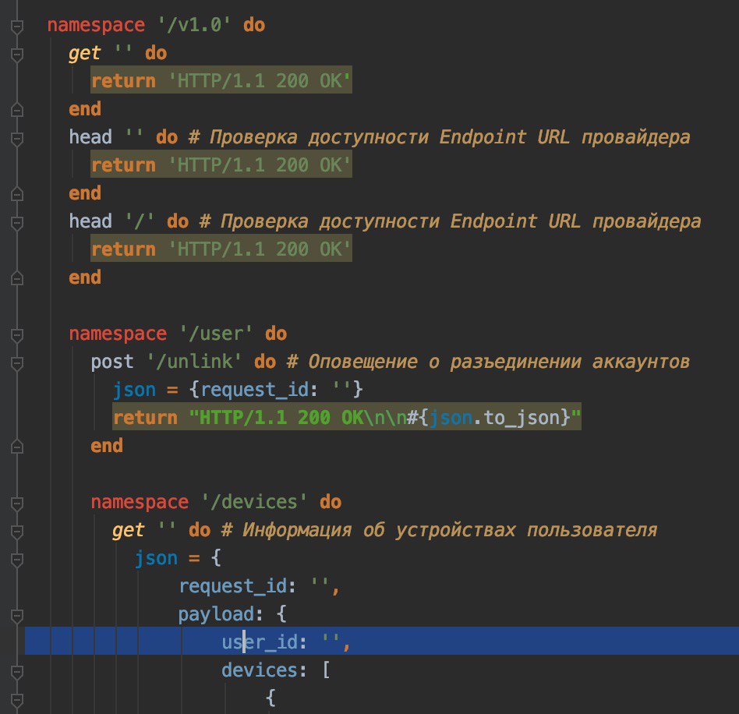
Task: Fold the first get '' do block near the top
Action: (x=17, y=55)
